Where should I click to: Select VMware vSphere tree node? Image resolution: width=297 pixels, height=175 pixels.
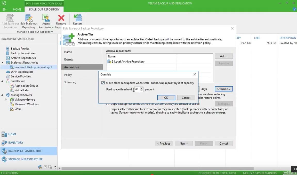pyautogui.click(x=25, y=100)
